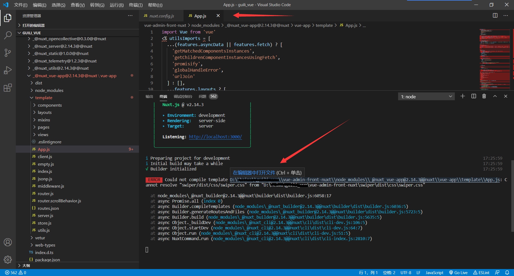Open the App.js path link in error
Image resolution: width=514 pixels, height=276 pixels.
coord(365,180)
